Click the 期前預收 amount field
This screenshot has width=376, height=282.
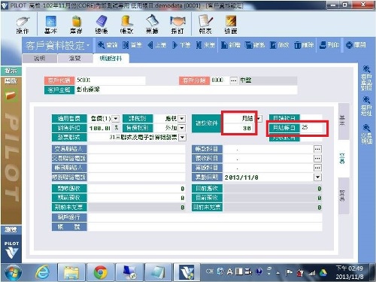click(x=136, y=198)
